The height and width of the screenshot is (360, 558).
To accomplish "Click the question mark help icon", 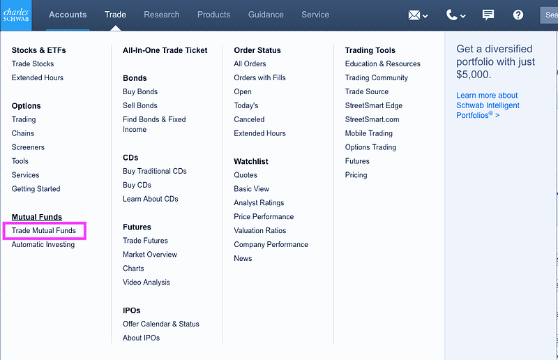I will [x=518, y=15].
